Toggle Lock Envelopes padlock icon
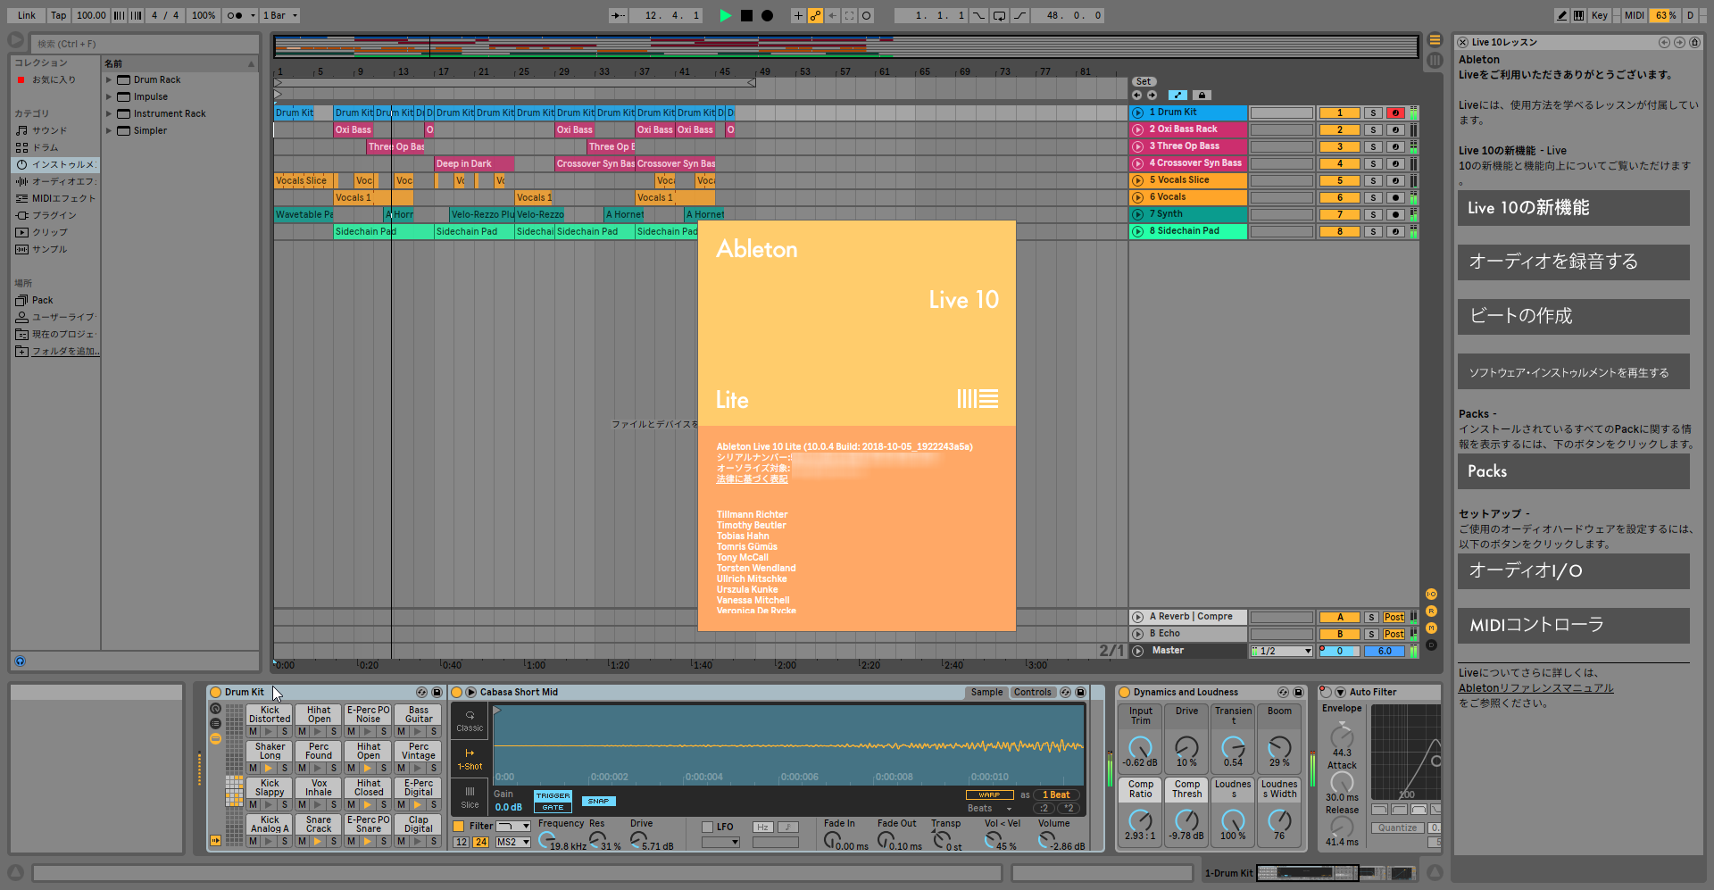 1202,95
